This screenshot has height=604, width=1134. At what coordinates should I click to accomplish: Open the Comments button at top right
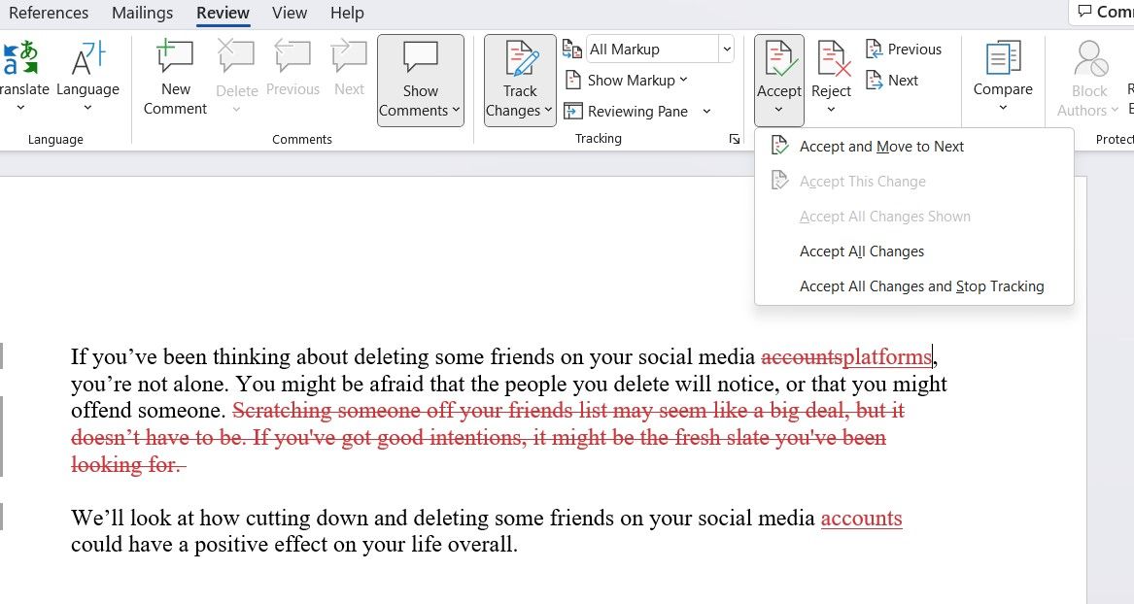pos(1104,12)
